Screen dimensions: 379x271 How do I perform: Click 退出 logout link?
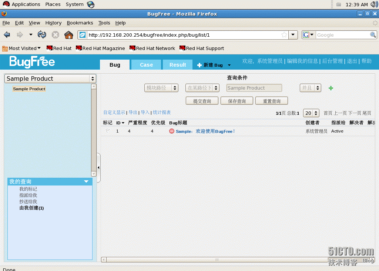(352, 61)
